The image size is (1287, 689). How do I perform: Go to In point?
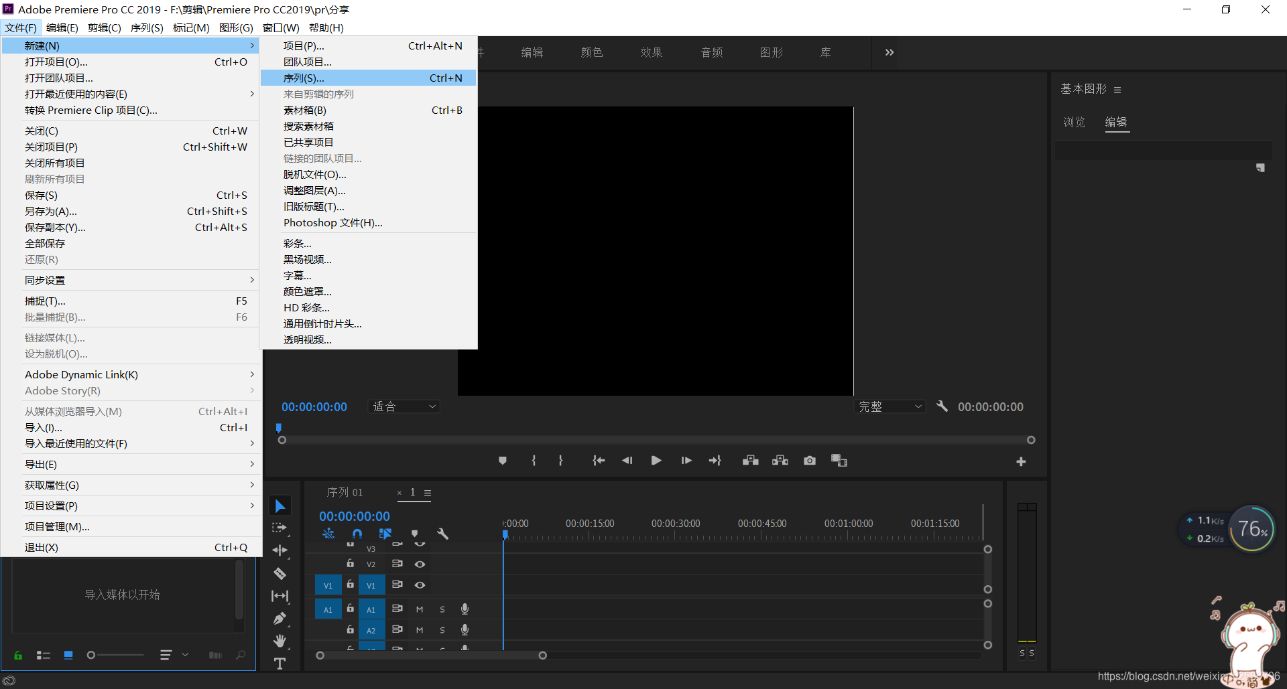coord(599,461)
